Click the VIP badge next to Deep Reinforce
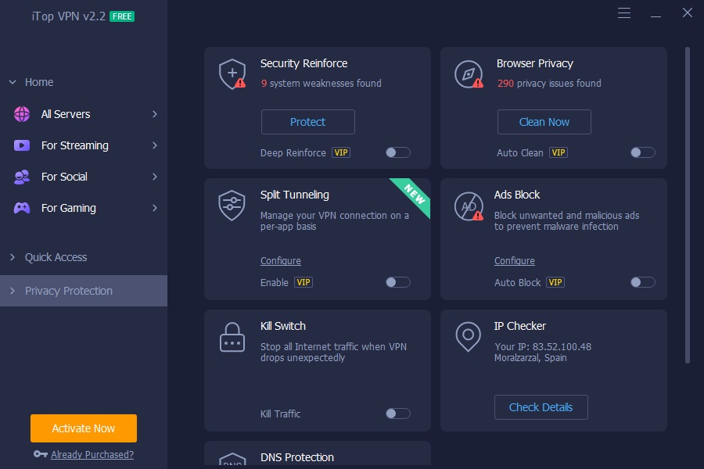The height and width of the screenshot is (469, 704). (x=341, y=152)
